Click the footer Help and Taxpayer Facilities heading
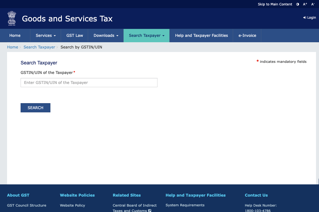 point(195,195)
